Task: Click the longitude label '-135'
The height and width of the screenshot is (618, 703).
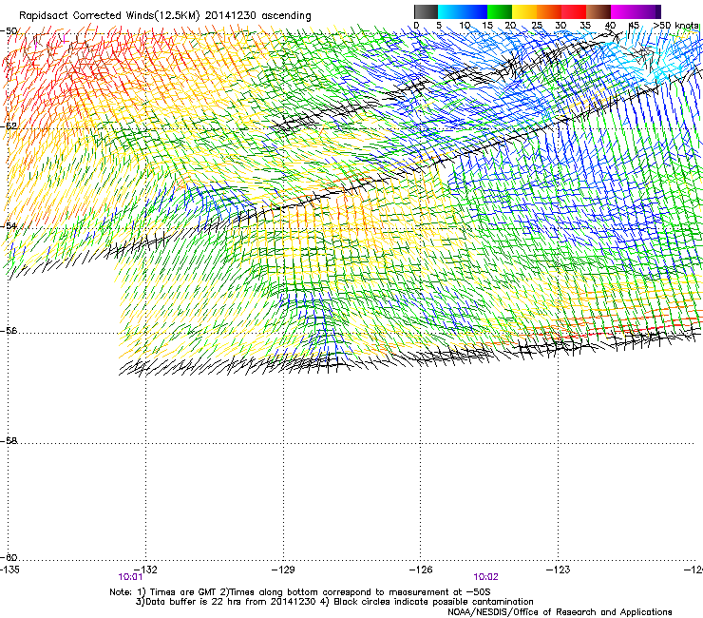Action: (x=9, y=570)
